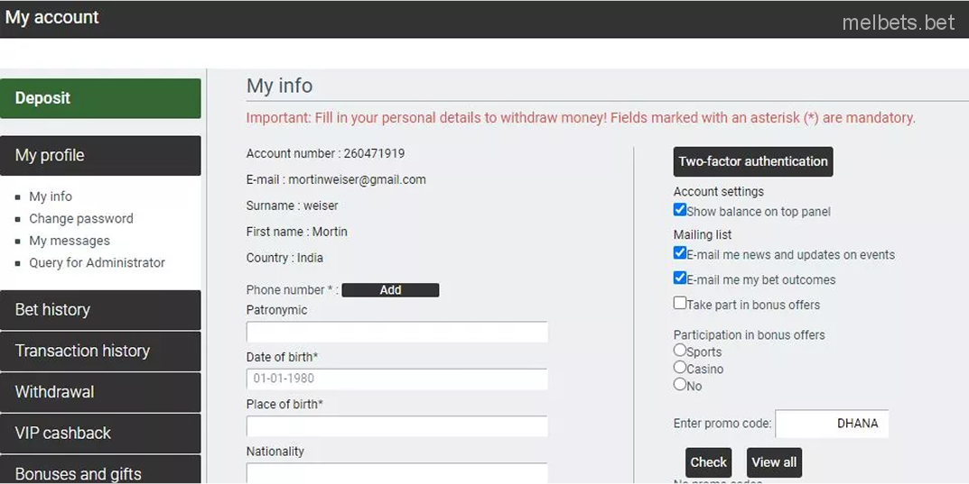Screen dimensions: 969x484
Task: Open Query for Administrator link
Action: coord(97,263)
